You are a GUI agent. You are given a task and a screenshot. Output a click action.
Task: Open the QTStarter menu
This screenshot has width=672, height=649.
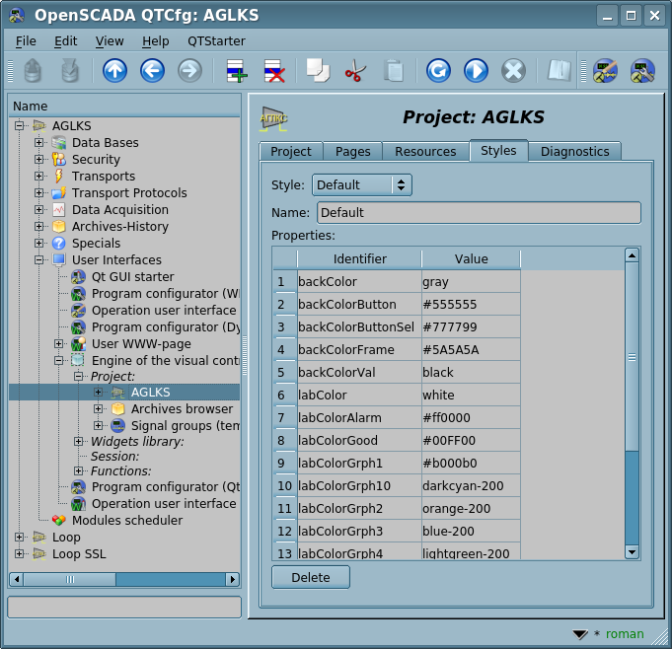pos(216,41)
